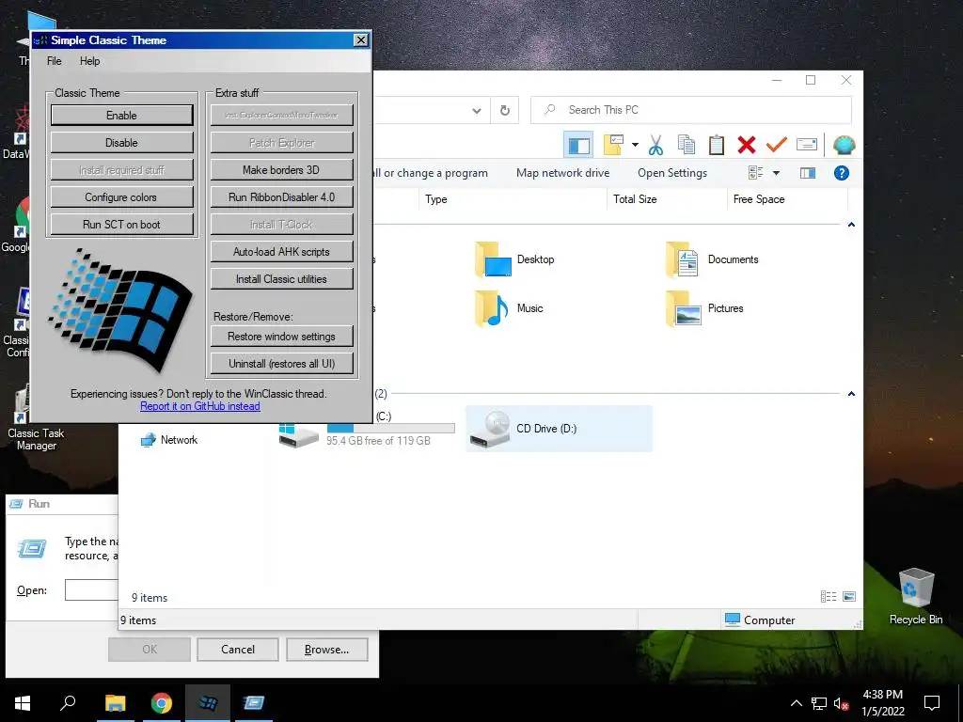
Task: Click Browse... in the Run dialog
Action: coord(326,650)
